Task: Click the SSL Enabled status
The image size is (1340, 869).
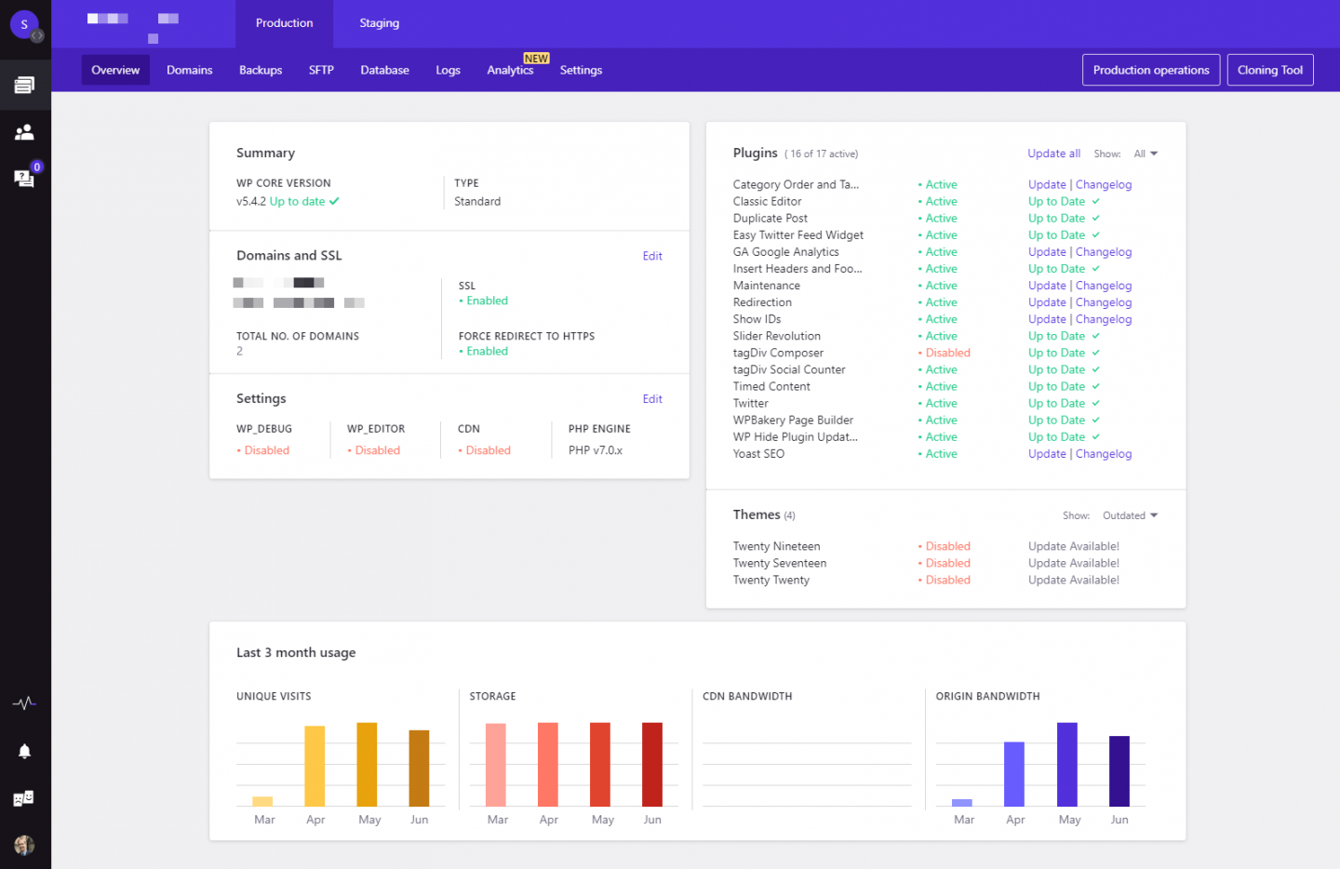Action: click(x=484, y=301)
